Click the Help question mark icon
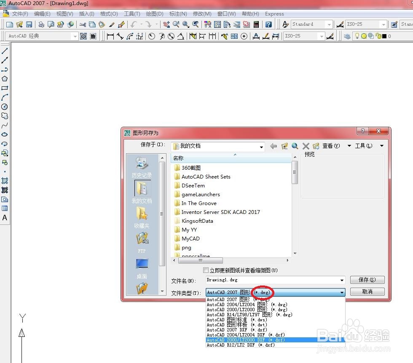 click(268, 24)
